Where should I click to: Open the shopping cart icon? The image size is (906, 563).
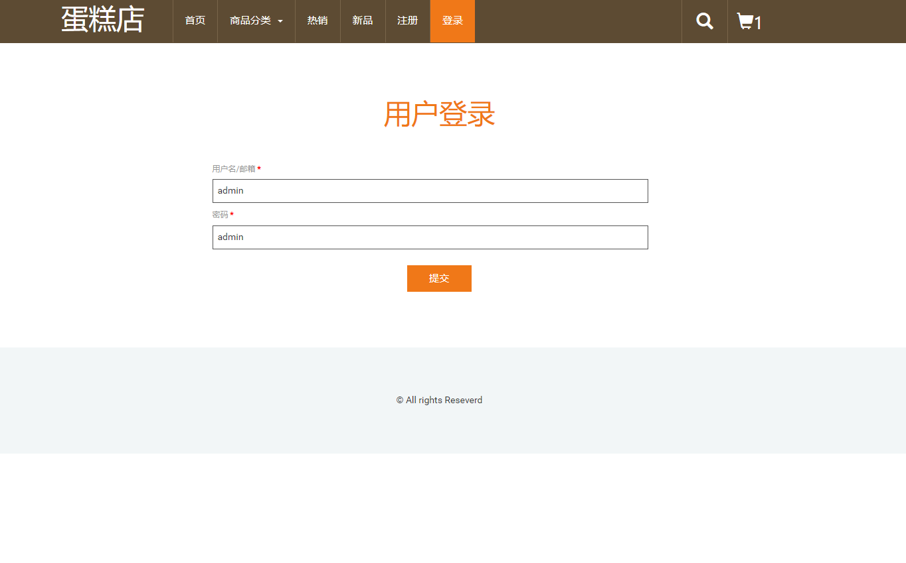[x=745, y=21]
